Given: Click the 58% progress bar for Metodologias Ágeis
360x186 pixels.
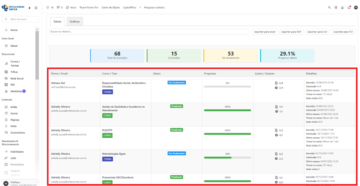Looking at the screenshot, I should click(x=228, y=158).
